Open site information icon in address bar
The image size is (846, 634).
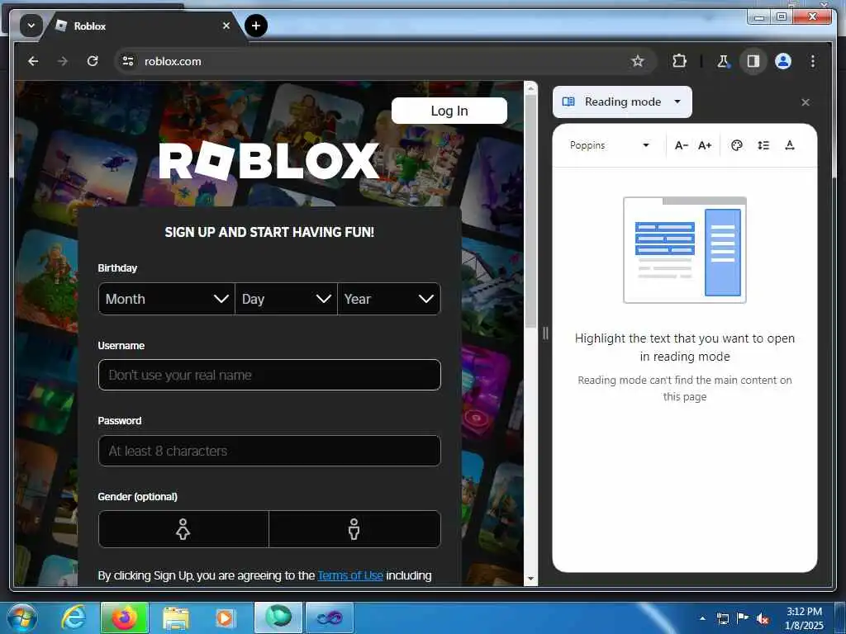point(128,61)
